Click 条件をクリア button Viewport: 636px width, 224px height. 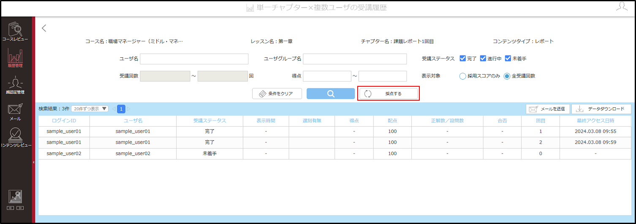(x=277, y=94)
